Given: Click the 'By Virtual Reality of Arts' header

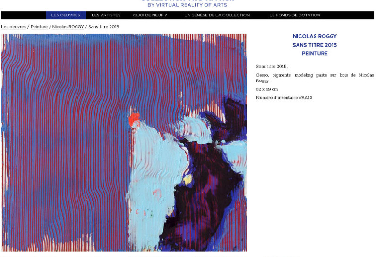Looking at the screenshot, I should tap(187, 5).
